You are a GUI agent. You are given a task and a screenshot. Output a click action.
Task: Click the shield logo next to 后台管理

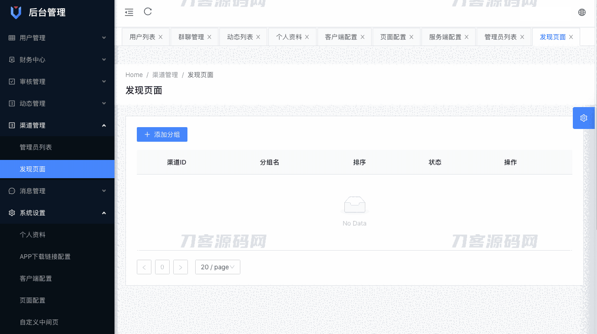[16, 11]
